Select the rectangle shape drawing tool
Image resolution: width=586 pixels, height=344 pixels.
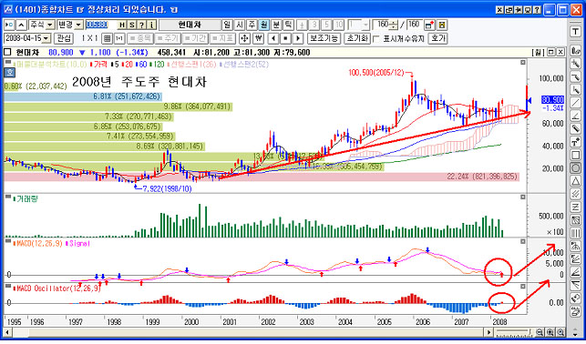click(576, 155)
